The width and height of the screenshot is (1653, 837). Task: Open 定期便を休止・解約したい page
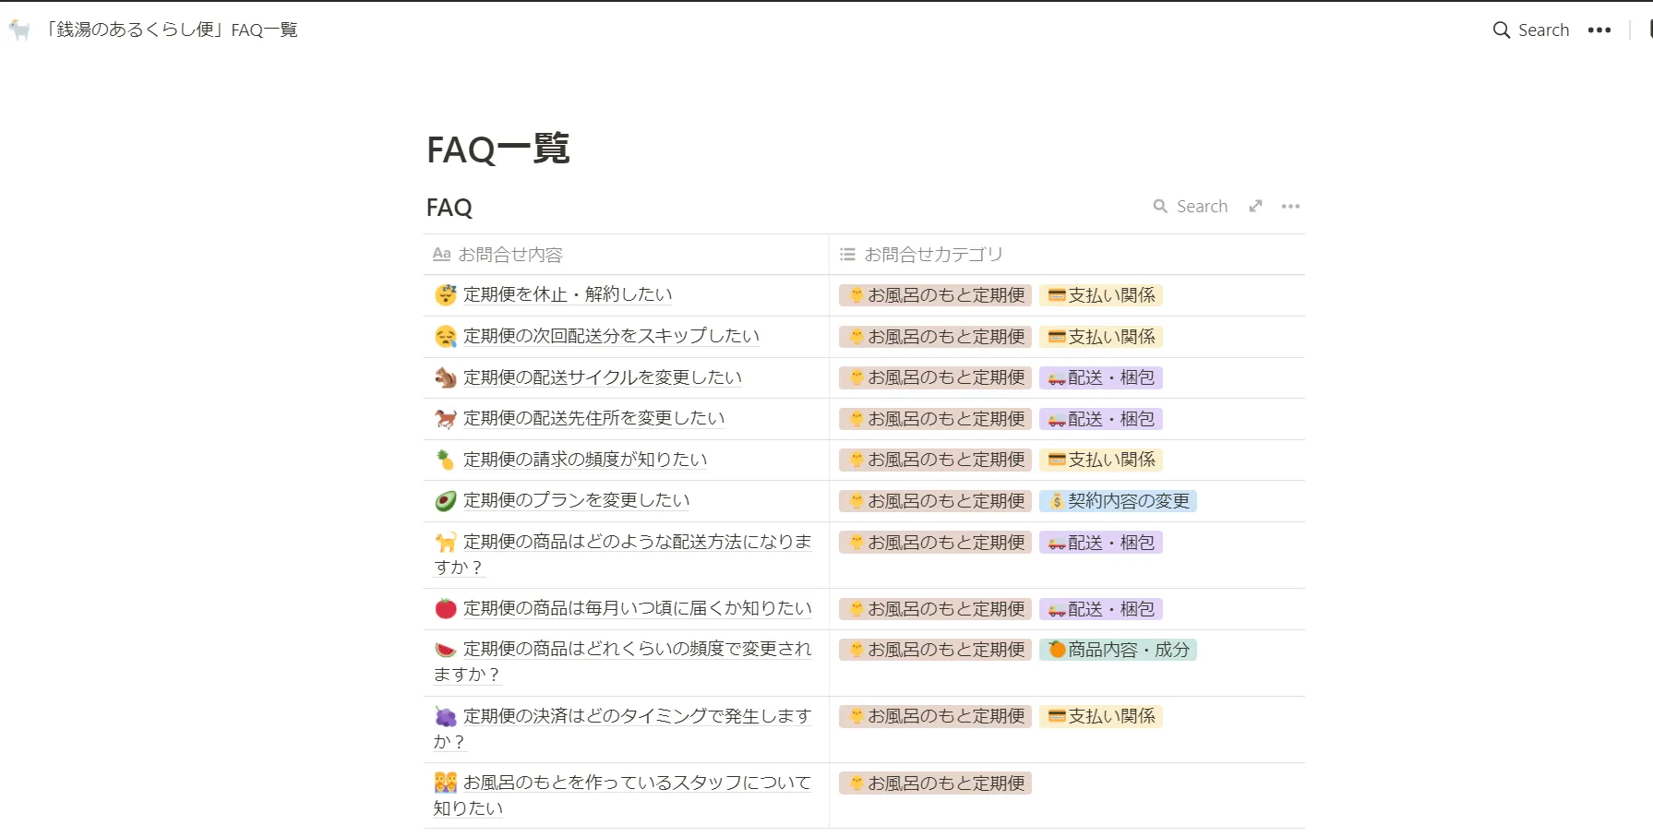pos(567,295)
